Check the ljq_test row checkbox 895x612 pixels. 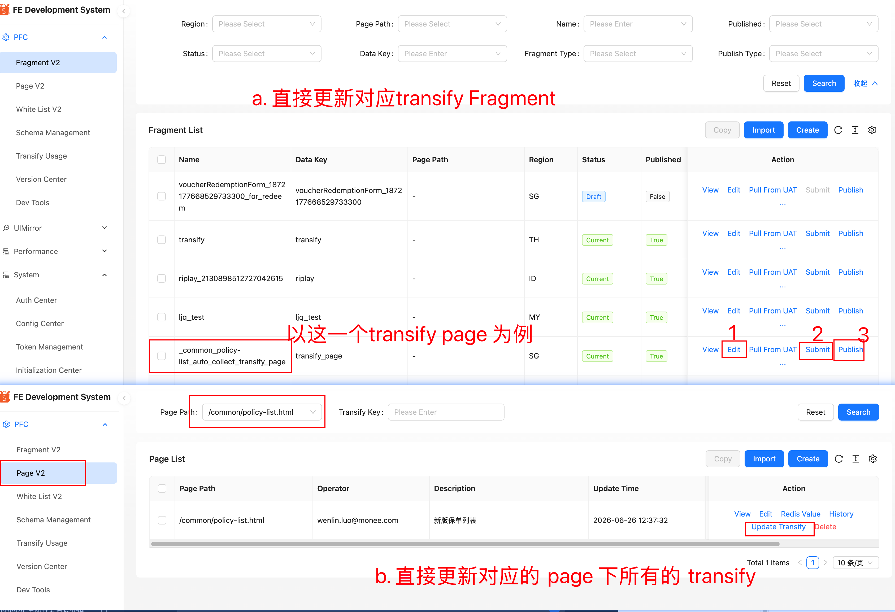(x=162, y=317)
